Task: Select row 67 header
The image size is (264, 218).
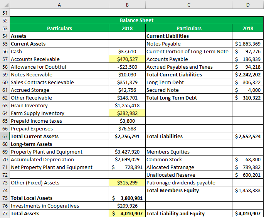Action: [x=5, y=136]
